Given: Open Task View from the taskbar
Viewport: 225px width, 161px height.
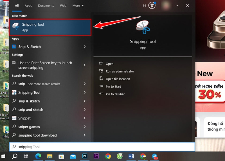Looking at the screenshot, I should [26, 156].
